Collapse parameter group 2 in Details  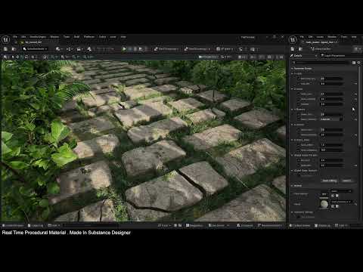(292, 89)
